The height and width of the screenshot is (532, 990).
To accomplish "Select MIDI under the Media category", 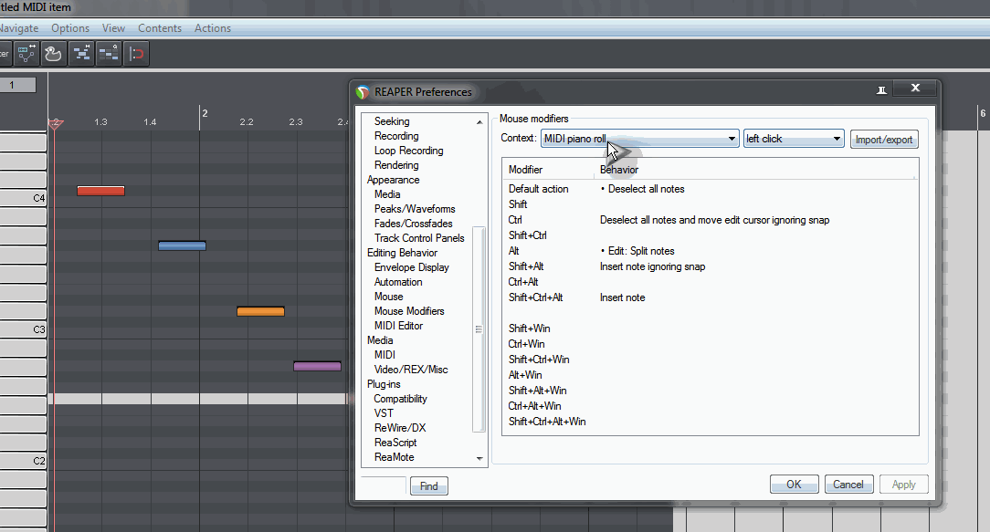I will click(384, 354).
